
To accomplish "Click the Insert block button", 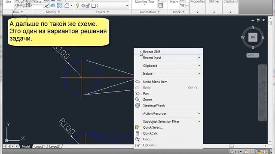I will point(174,2).
